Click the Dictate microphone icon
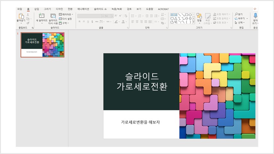274x154 pixels. [255, 16]
